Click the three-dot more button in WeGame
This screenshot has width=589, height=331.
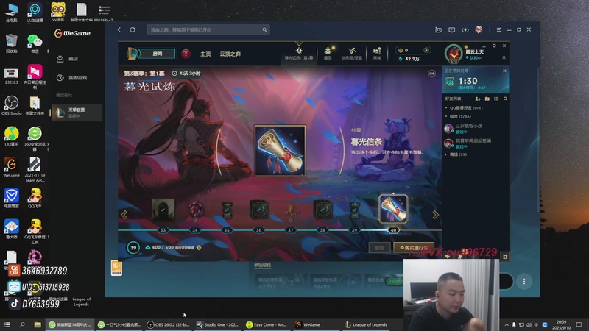pyautogui.click(x=524, y=282)
